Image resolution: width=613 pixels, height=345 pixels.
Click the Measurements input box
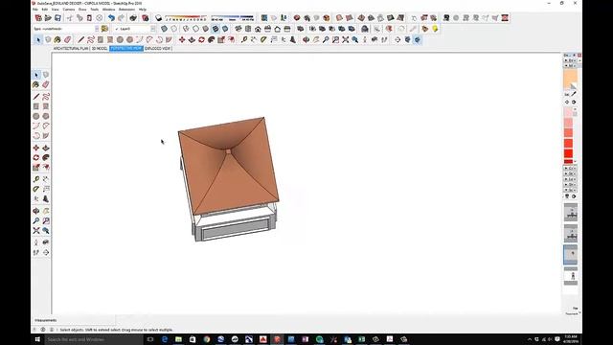tap(87, 320)
